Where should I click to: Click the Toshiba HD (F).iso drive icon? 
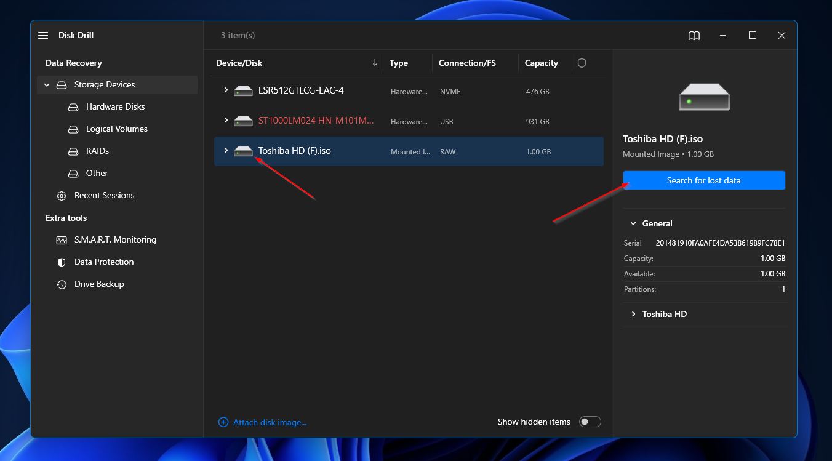point(243,151)
